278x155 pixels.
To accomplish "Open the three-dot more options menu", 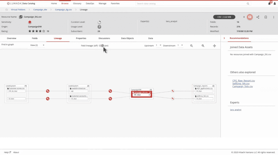I will [273, 17].
